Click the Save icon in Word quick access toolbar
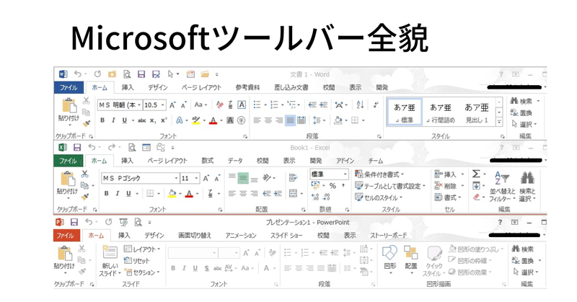 point(141,74)
